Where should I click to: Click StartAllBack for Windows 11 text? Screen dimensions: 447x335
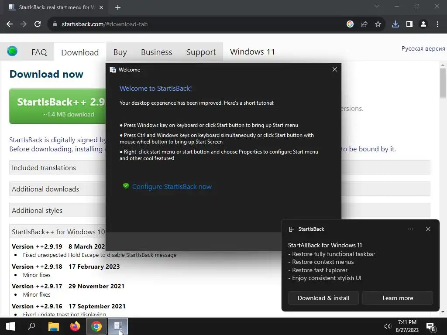325,245
